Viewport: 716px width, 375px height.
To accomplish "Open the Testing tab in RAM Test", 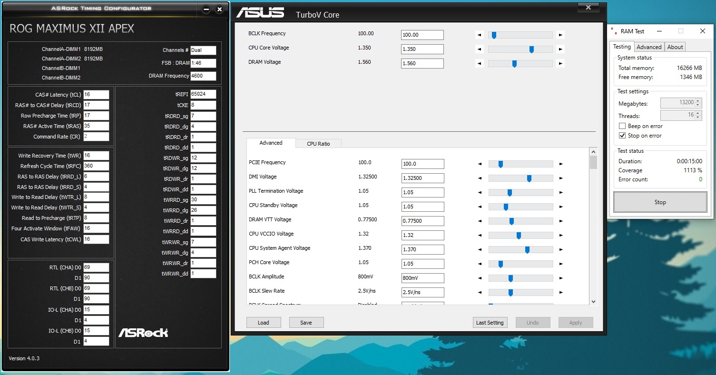I will 622,46.
